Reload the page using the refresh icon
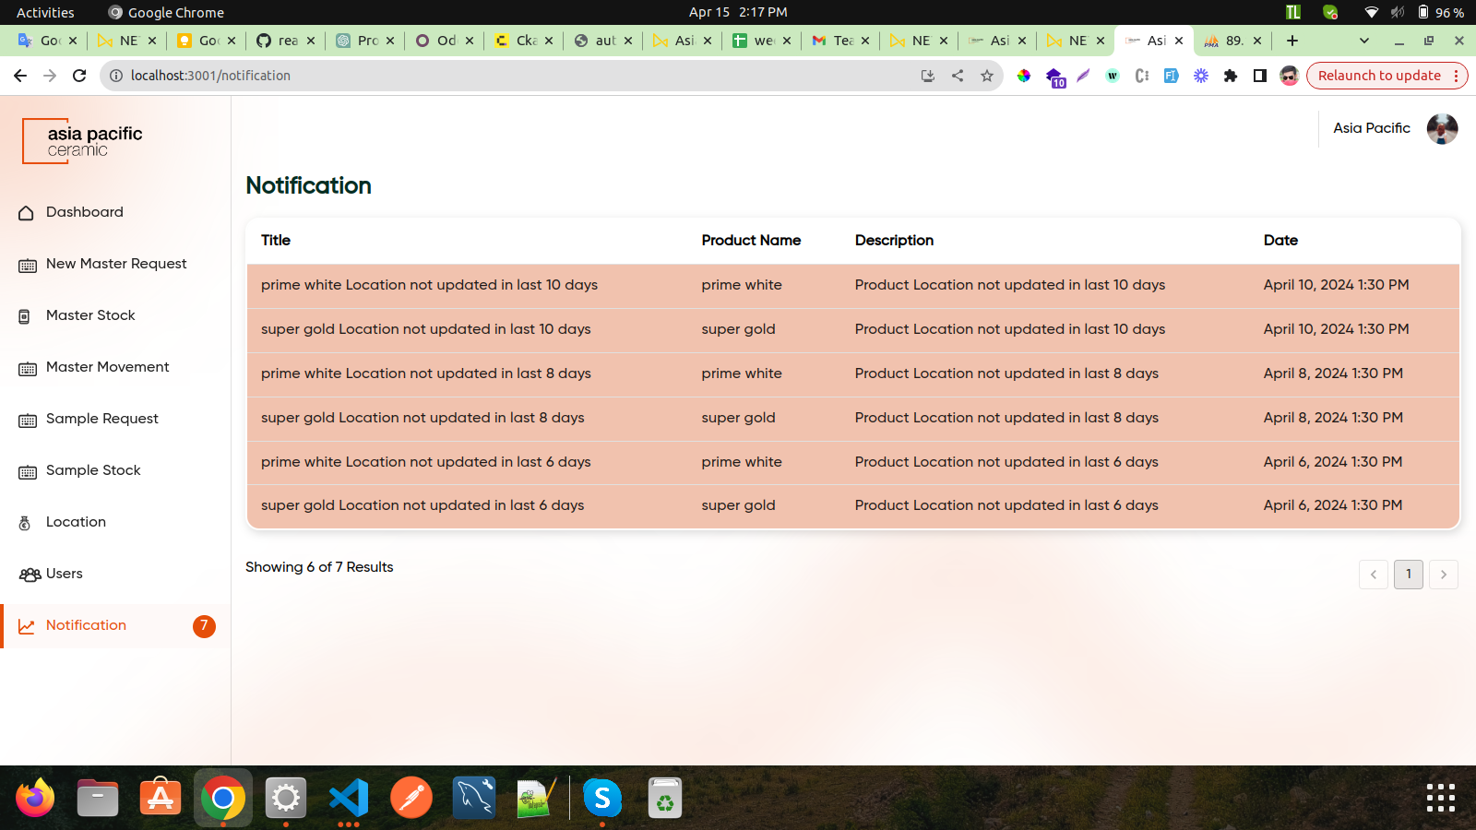This screenshot has height=830, width=1476. tap(79, 76)
